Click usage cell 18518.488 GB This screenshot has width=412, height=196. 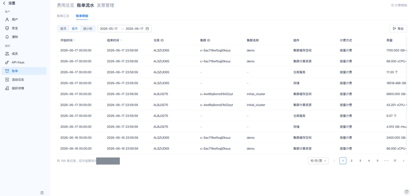(397, 83)
